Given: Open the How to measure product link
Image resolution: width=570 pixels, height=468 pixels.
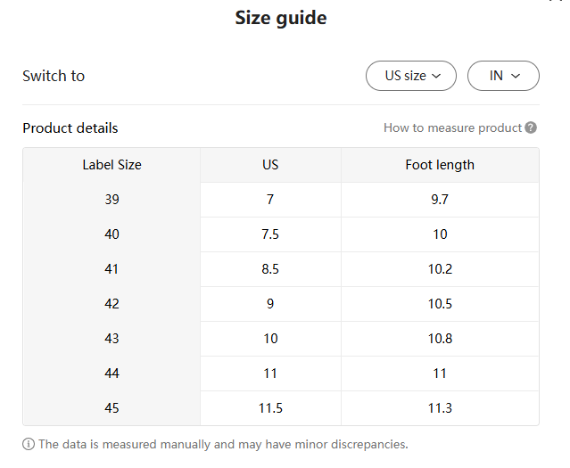Looking at the screenshot, I should point(452,127).
